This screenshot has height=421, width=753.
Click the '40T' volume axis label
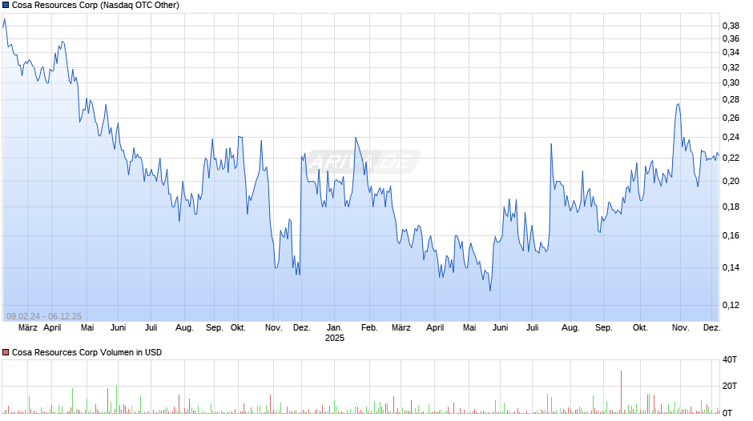click(x=730, y=359)
